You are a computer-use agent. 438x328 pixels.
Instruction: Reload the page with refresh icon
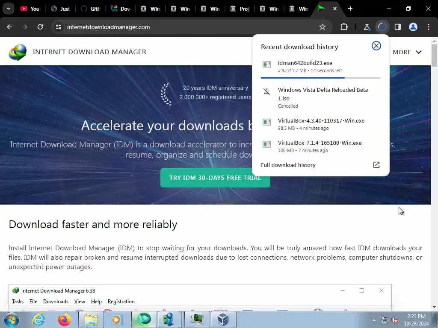[x=40, y=27]
